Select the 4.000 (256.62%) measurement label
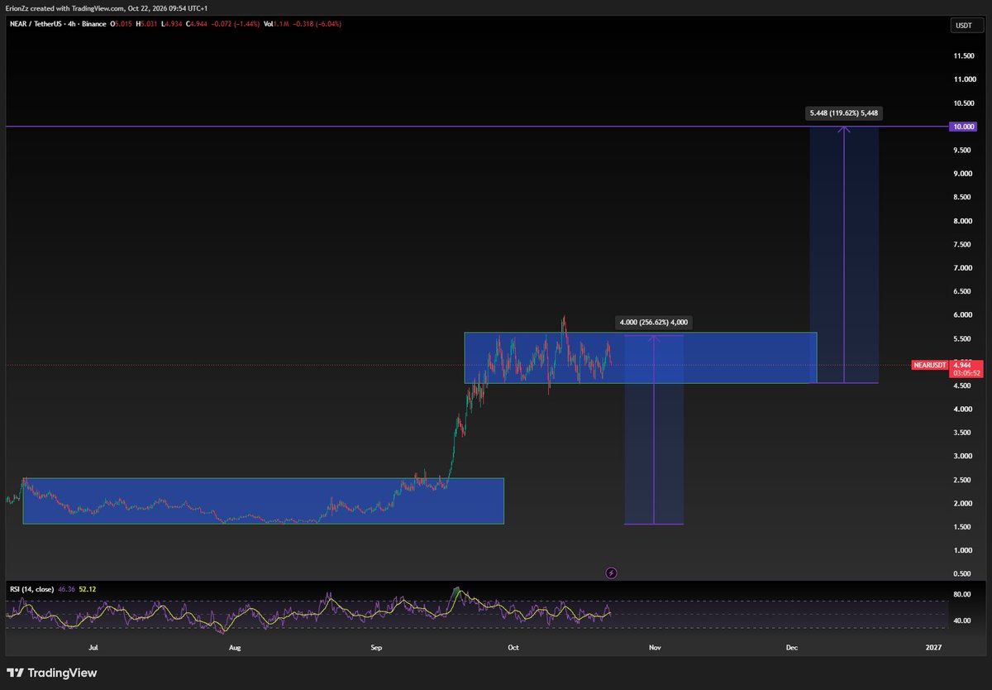This screenshot has width=992, height=690. click(653, 323)
